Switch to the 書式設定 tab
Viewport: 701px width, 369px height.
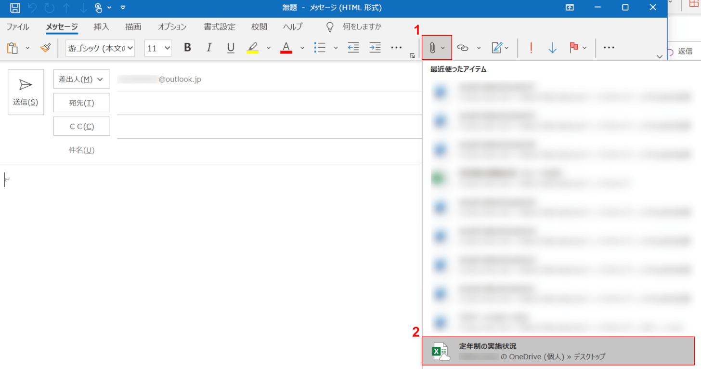[x=219, y=26]
